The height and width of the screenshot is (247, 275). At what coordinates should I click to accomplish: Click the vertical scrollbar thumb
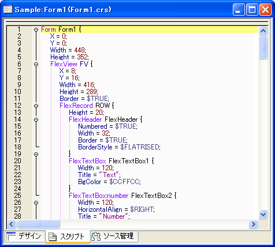pos(263,47)
